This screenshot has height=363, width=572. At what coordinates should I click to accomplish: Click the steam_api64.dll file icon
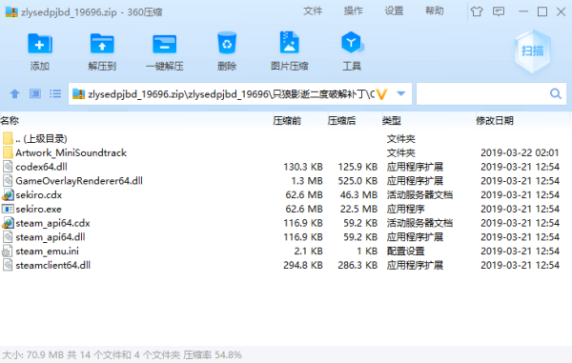tap(8, 237)
